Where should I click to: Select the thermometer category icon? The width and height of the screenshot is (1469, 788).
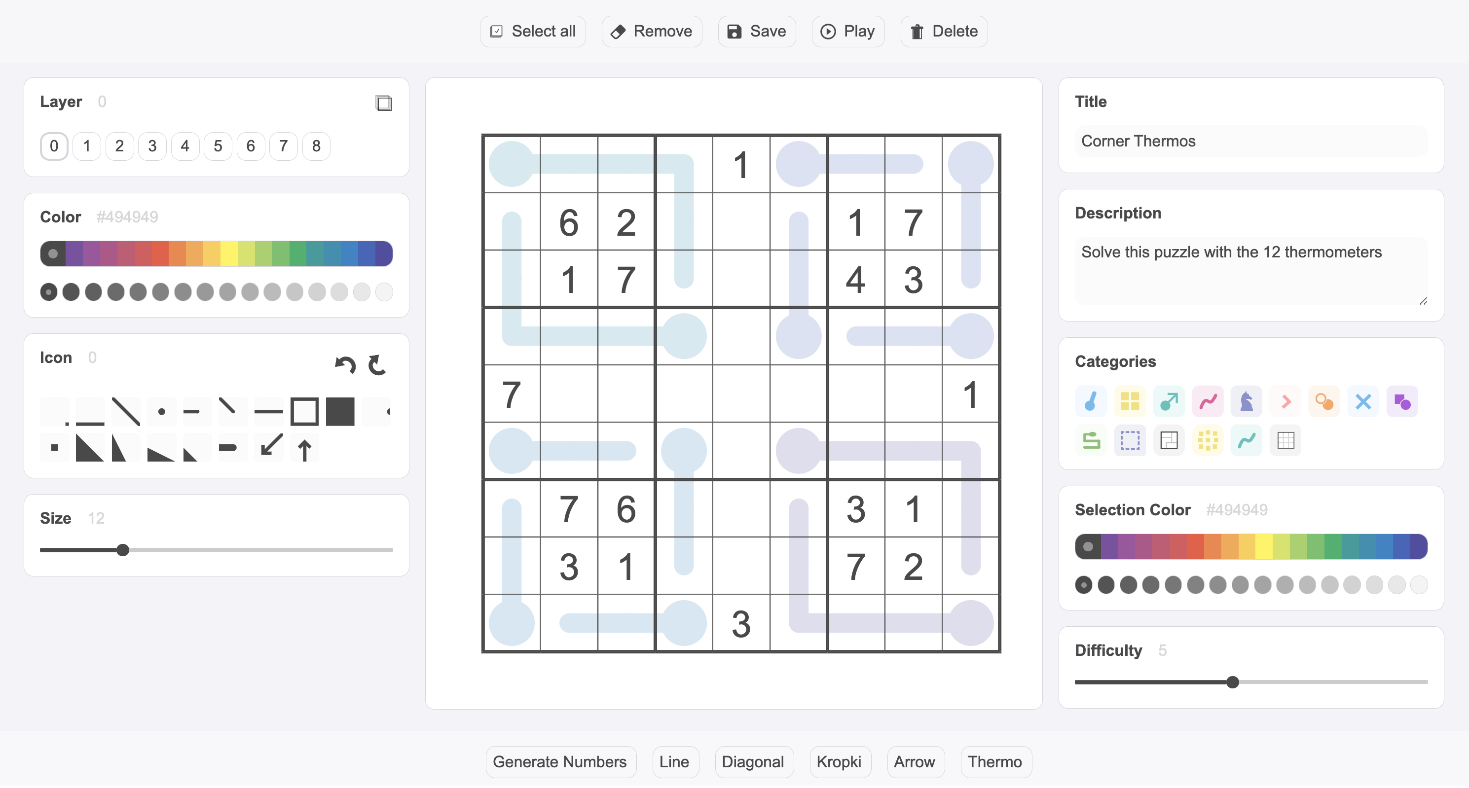click(1091, 401)
